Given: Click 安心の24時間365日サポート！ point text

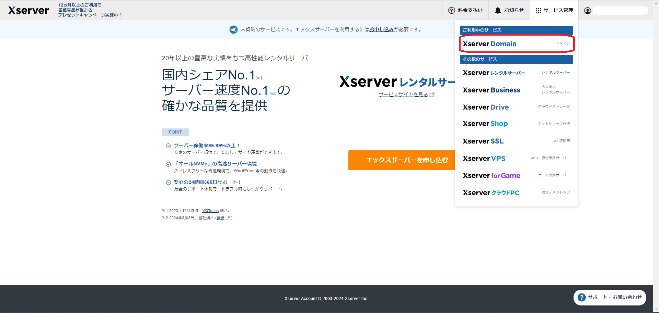Looking at the screenshot, I should (x=208, y=183).
